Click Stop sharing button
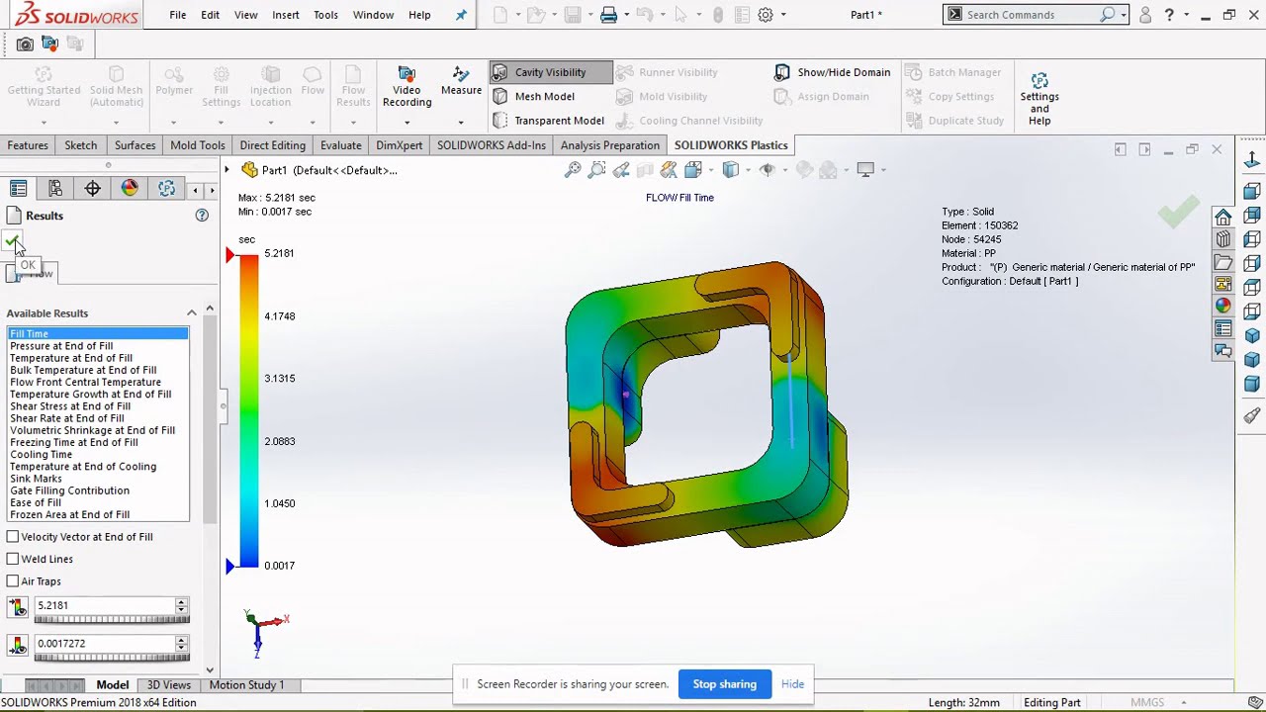This screenshot has height=712, width=1266. [725, 684]
